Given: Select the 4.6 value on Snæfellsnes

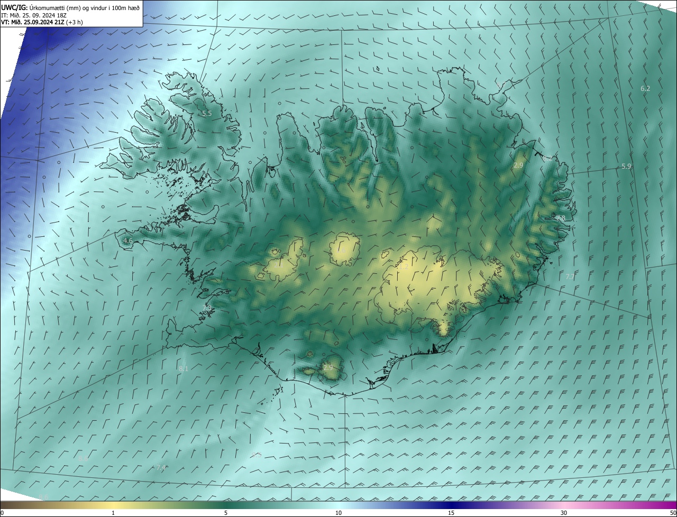Looking at the screenshot, I should 127,241.
